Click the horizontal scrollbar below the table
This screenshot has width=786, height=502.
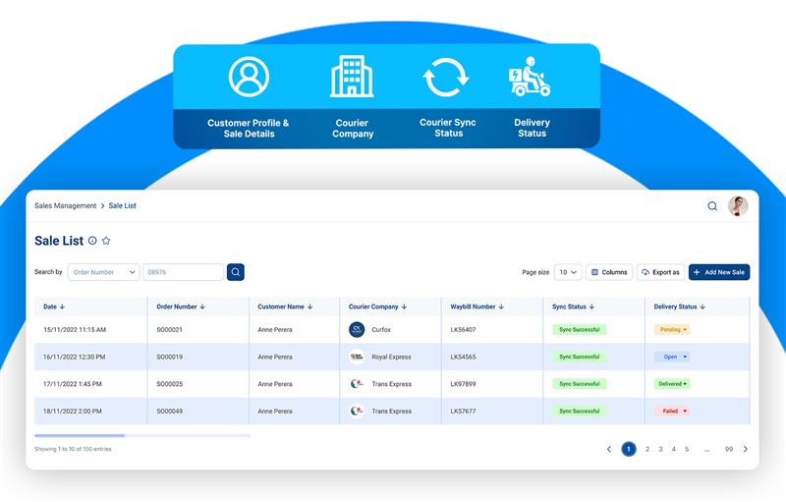142,436
